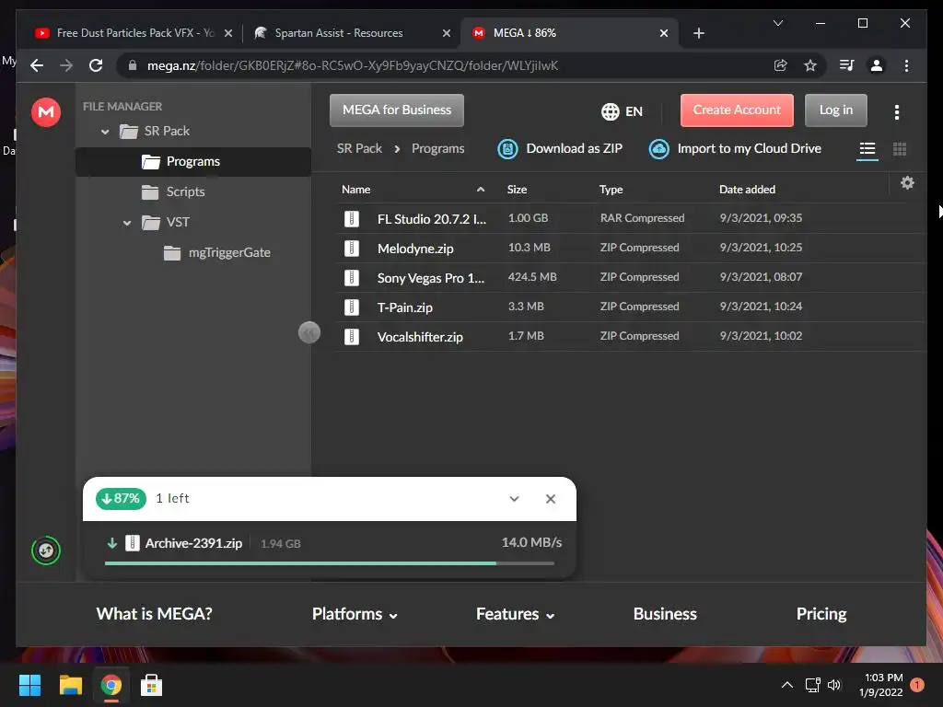943x707 pixels.
Task: Collapse the VST folder tree
Action: click(x=127, y=223)
